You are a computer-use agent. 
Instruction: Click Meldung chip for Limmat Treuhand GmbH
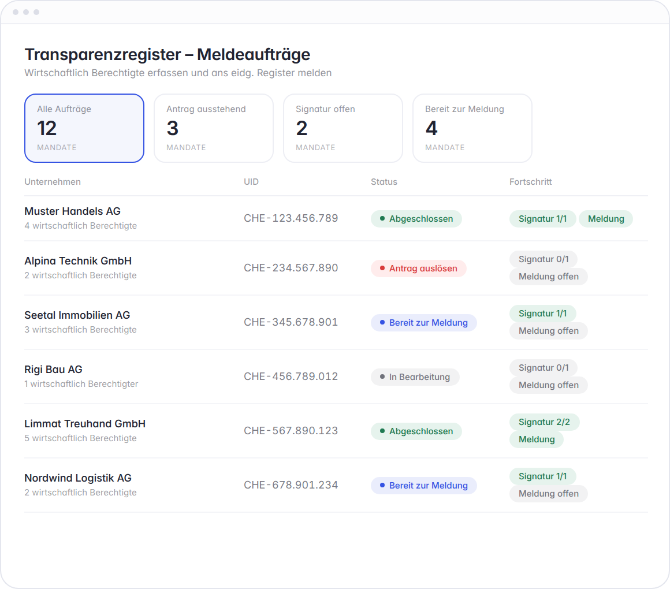(x=537, y=439)
